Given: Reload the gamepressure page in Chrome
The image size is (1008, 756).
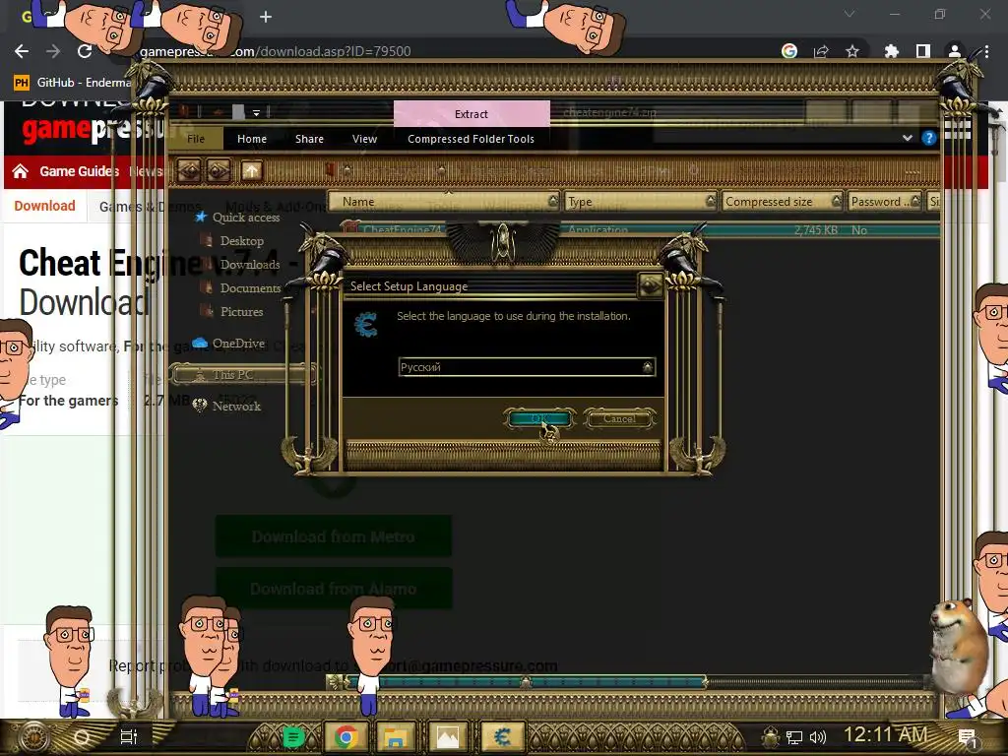Looking at the screenshot, I should [85, 51].
